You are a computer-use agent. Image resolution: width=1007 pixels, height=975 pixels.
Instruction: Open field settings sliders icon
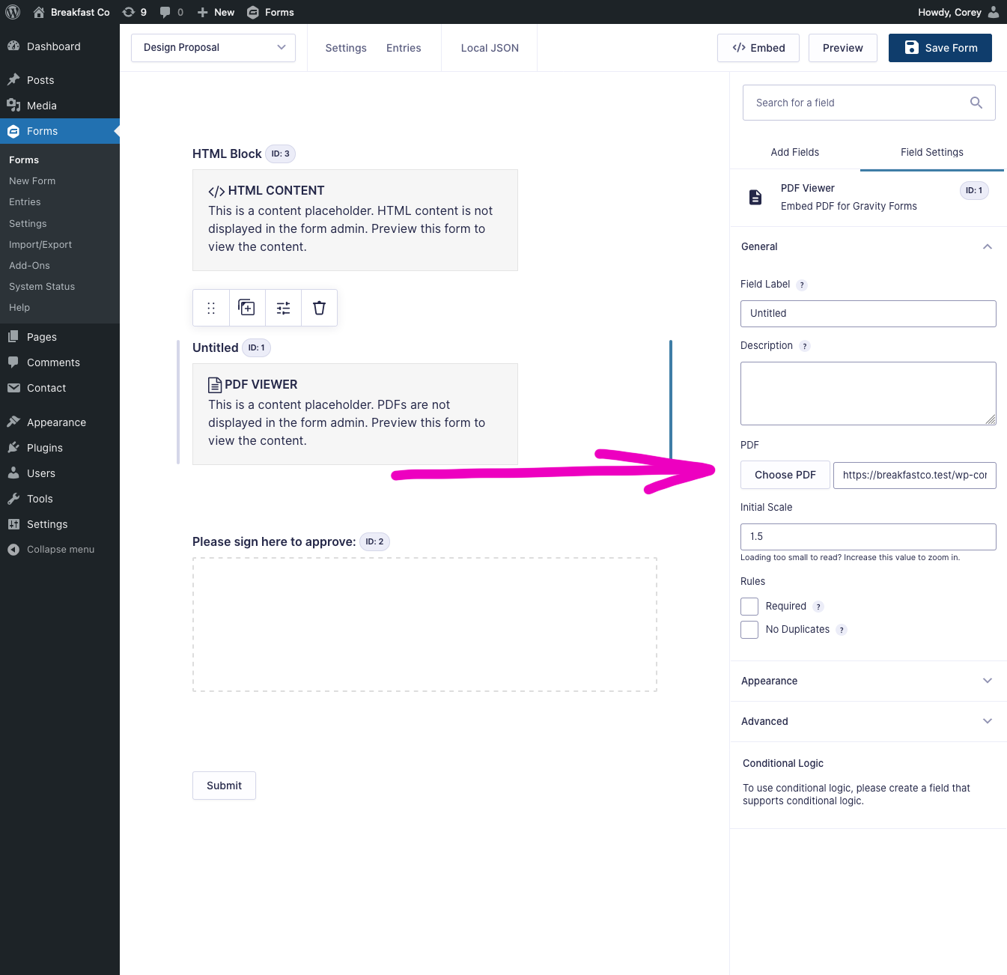click(x=283, y=308)
